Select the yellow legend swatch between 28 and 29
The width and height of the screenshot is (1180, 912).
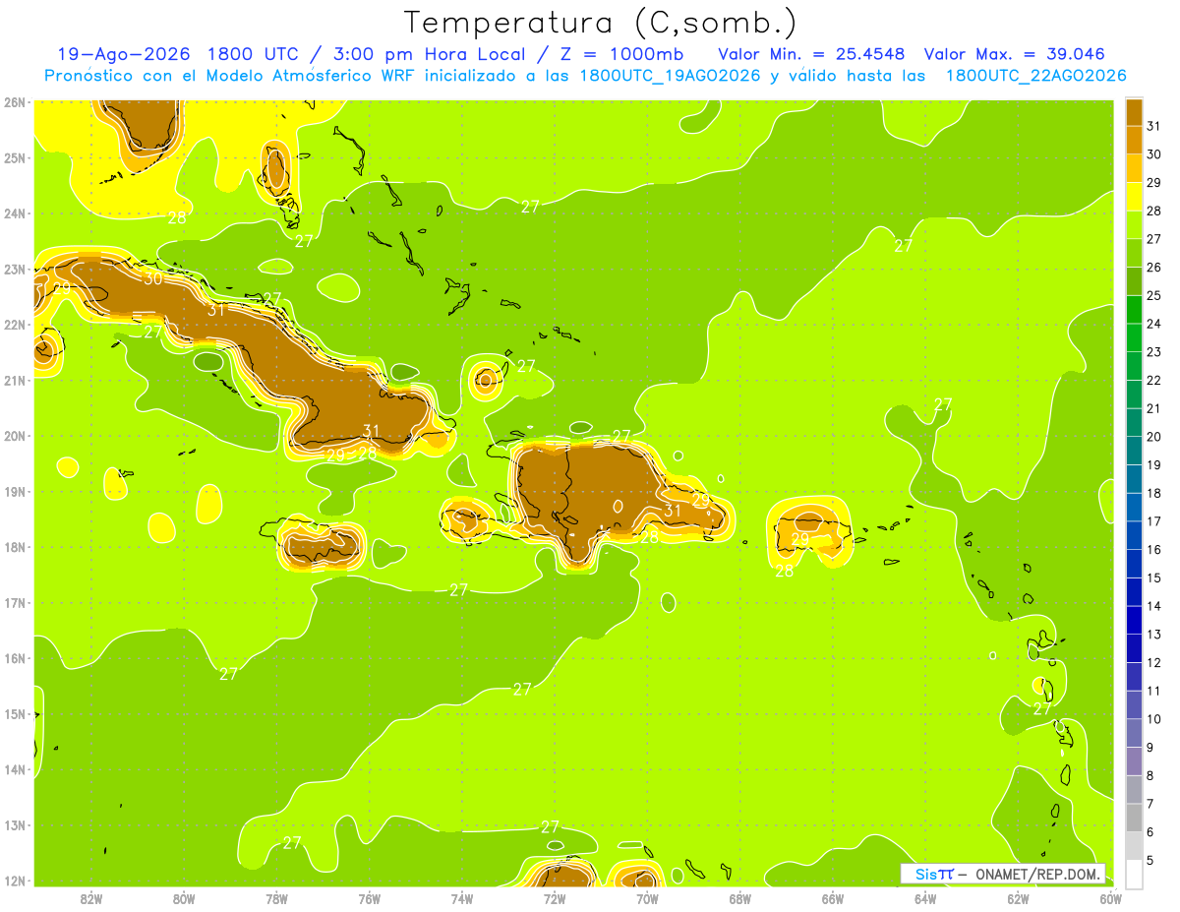pyautogui.click(x=1134, y=197)
